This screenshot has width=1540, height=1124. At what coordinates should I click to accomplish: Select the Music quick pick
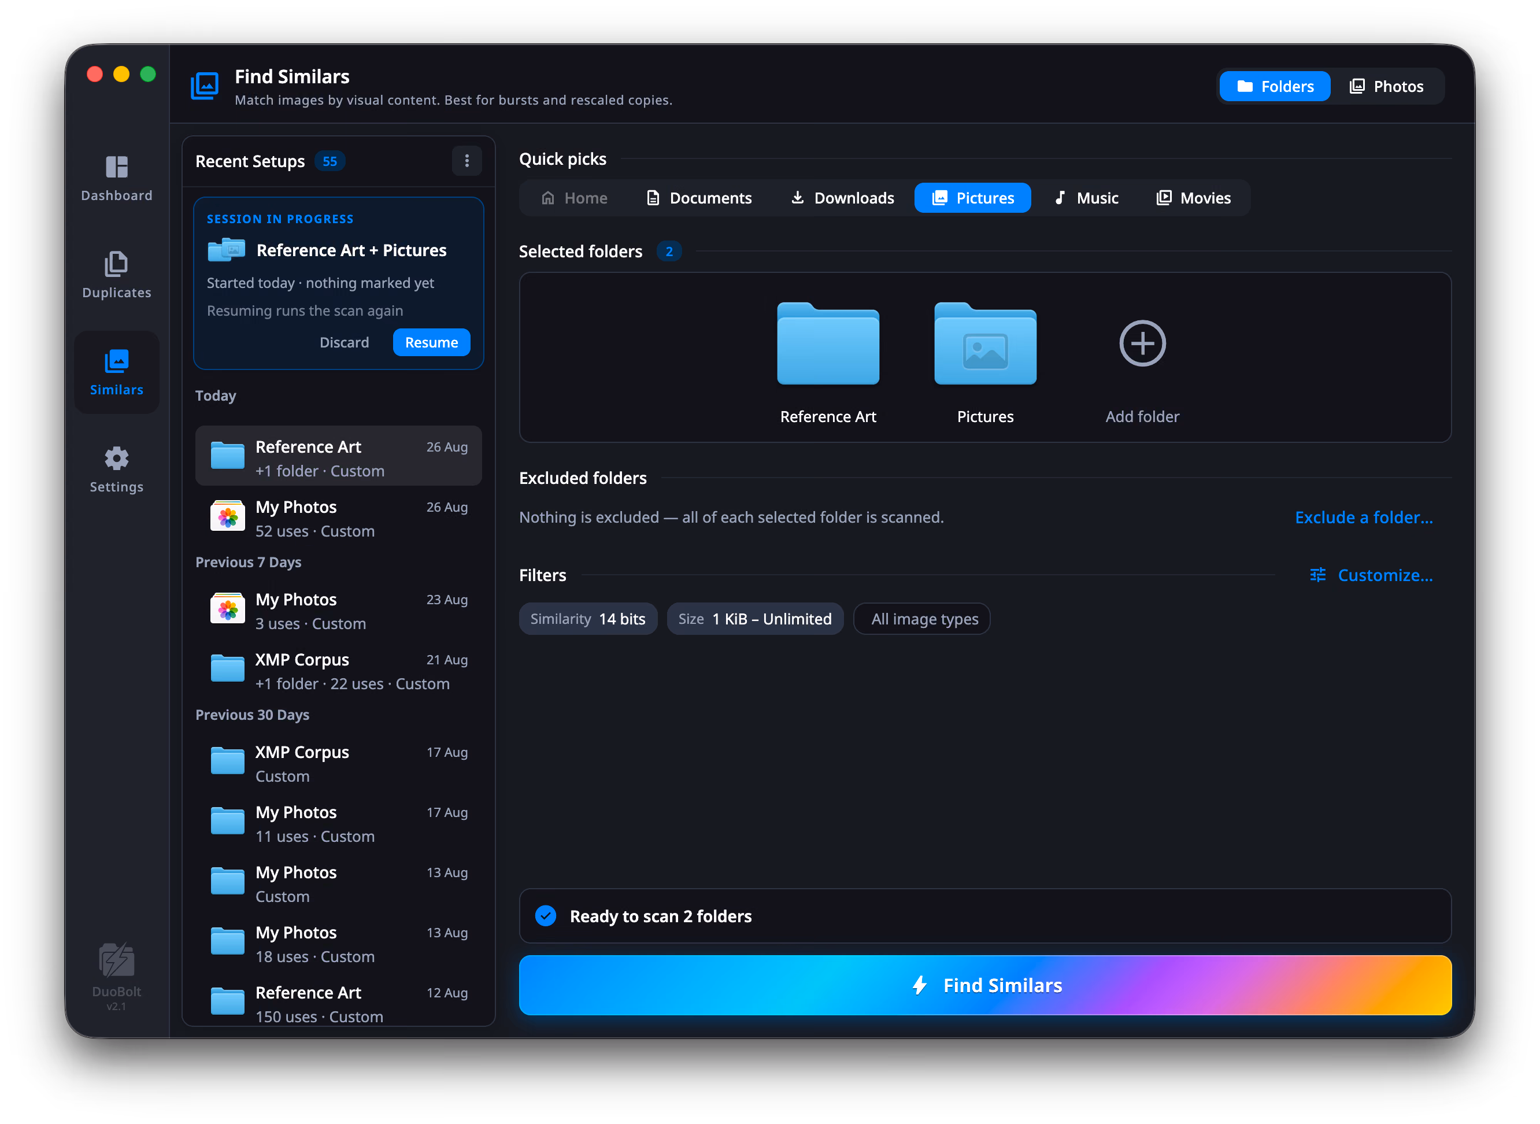coord(1086,198)
